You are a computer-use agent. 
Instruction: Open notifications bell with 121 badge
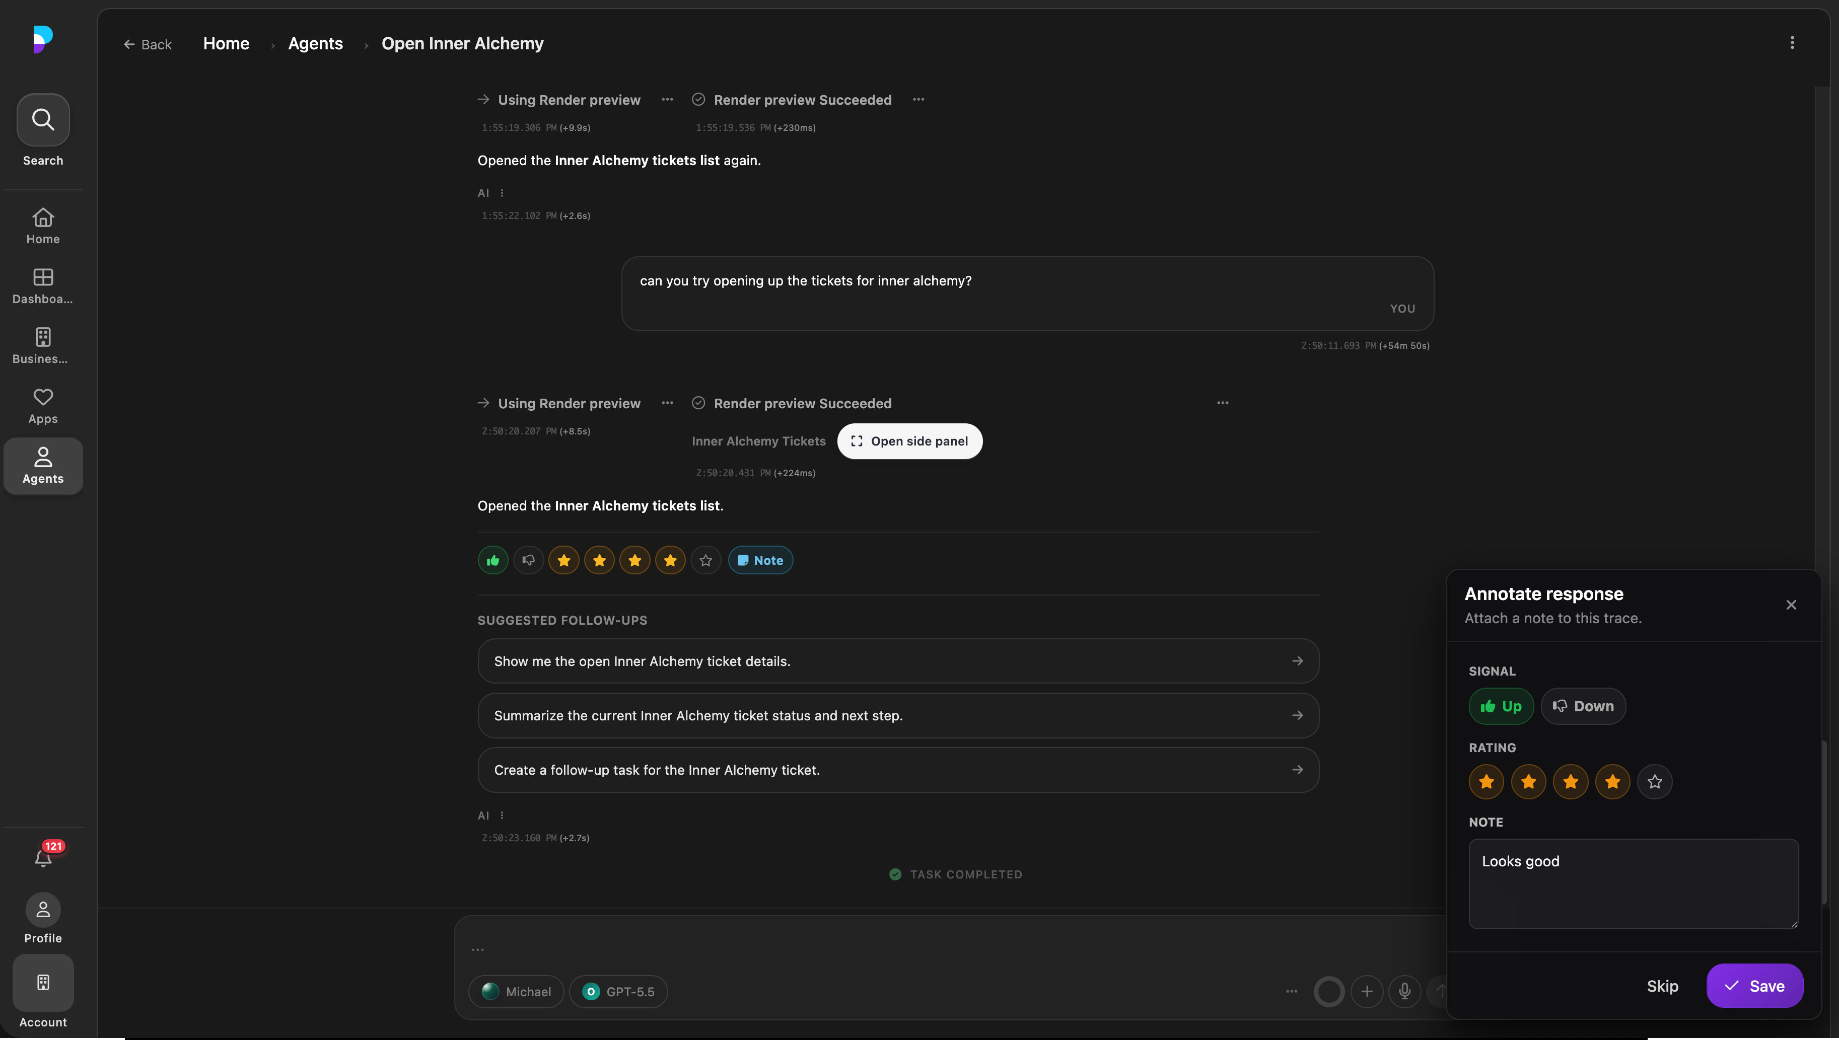point(44,856)
